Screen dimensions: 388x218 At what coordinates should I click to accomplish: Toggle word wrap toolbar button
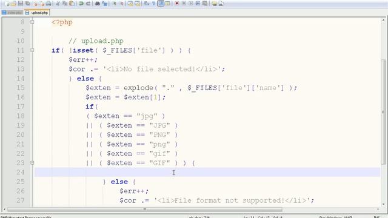(x=147, y=4)
